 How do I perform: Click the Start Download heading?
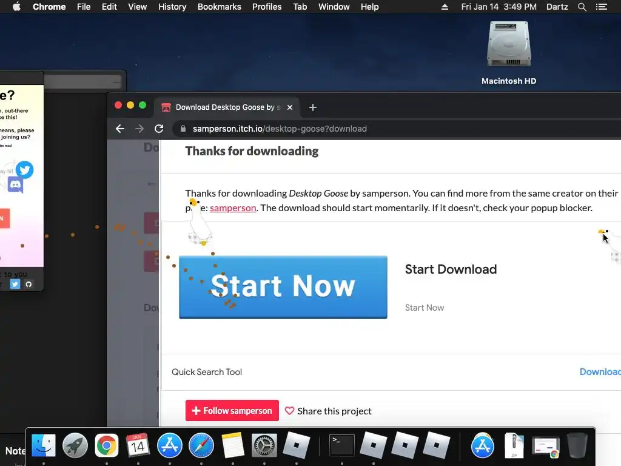pos(451,269)
